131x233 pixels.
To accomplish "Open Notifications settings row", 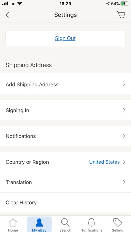I will [65, 136].
